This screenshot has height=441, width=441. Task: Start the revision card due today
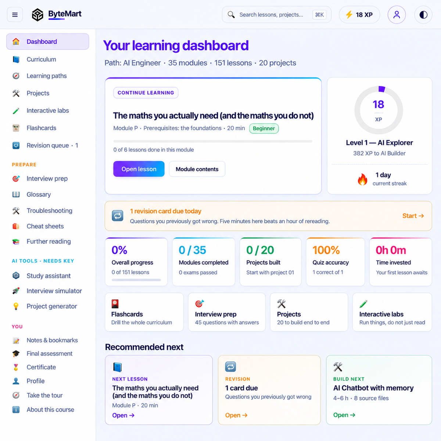413,216
